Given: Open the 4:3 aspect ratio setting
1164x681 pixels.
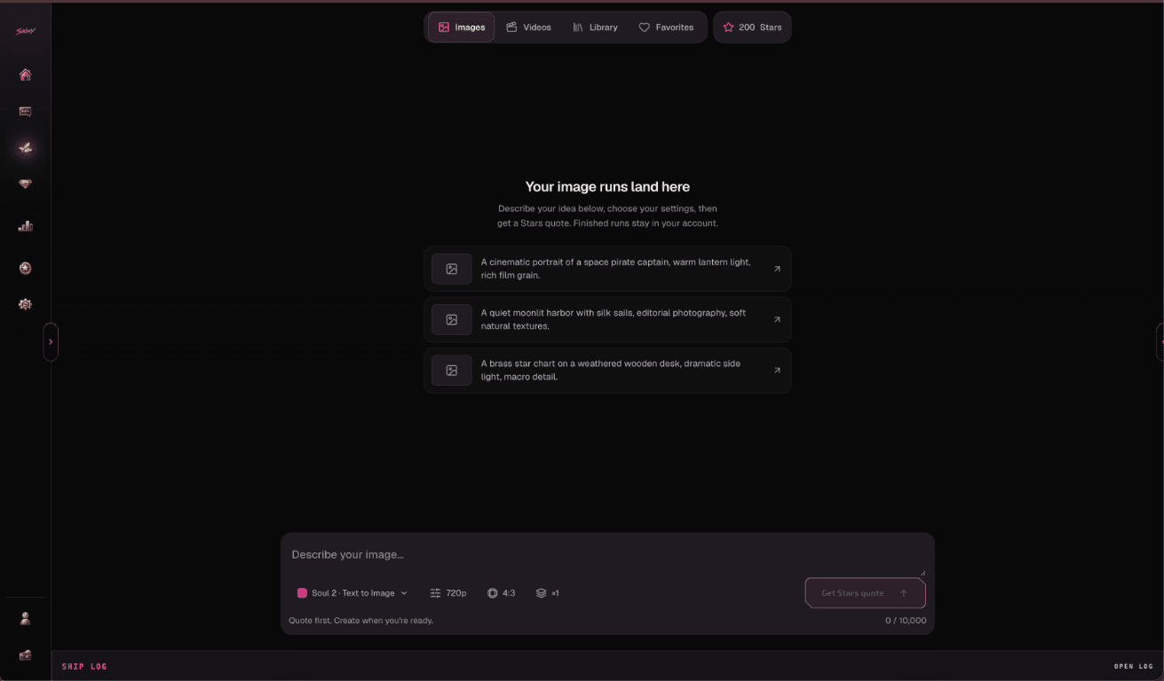Looking at the screenshot, I should tap(502, 593).
